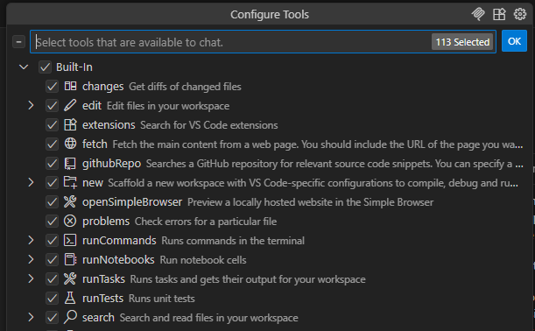The height and width of the screenshot is (331, 535).
Task: Expand the runNotebooks tool set
Action: [x=31, y=260]
